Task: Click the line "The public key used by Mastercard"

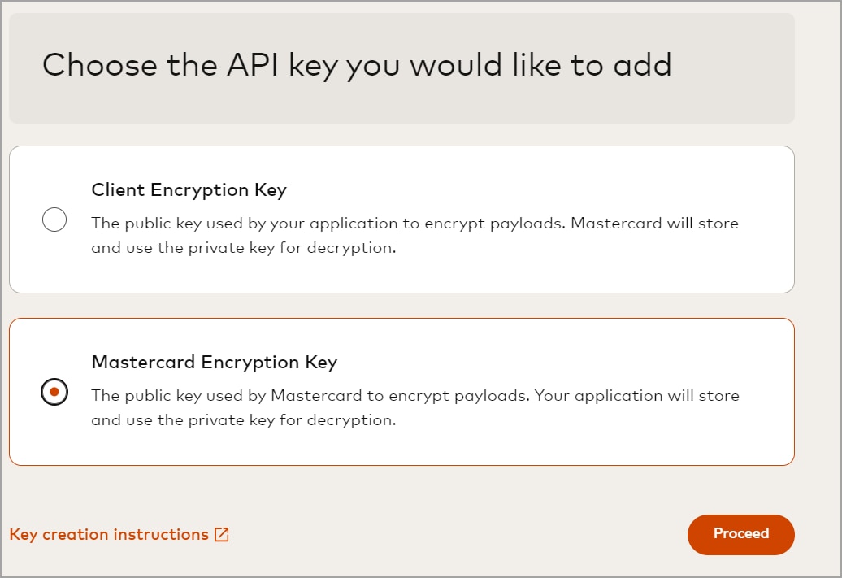Action: click(309, 396)
